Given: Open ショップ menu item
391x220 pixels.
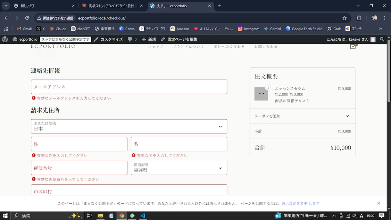Looking at the screenshot, I should coord(156,47).
